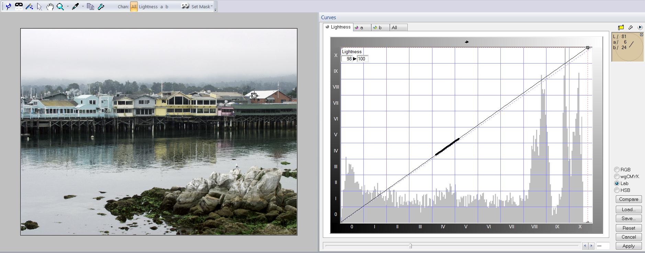Select the b channel in the toolbar
The image size is (645, 253).
pyautogui.click(x=167, y=7)
